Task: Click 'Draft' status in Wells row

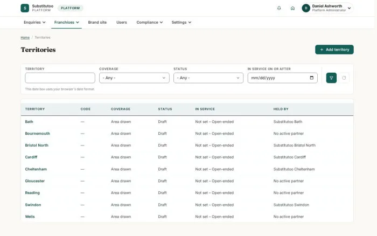Action: [162, 217]
